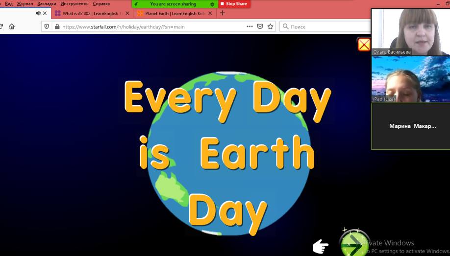Select Ольга Васильева video thumbnail
This screenshot has height=256, width=450.
click(x=410, y=32)
